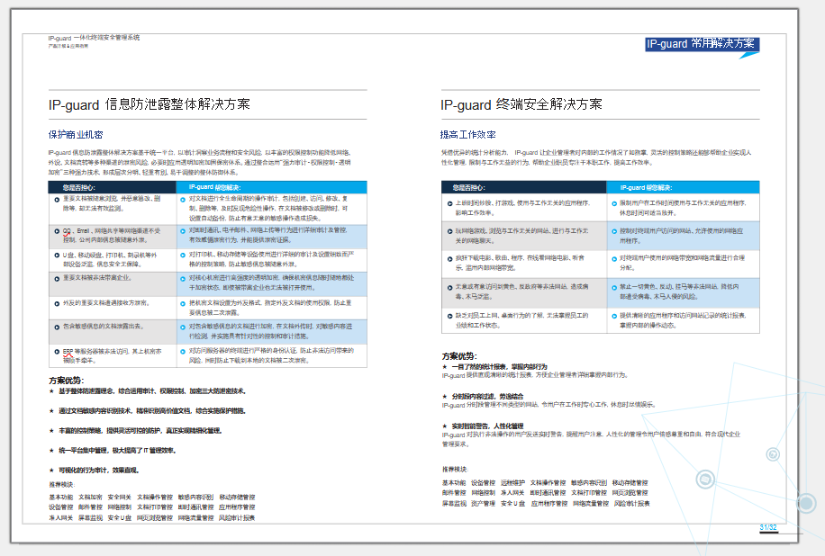Click the heading 'IP-guard 信息防泄露整体解决方案'
Viewport: 825px width, 556px height.
150,104
